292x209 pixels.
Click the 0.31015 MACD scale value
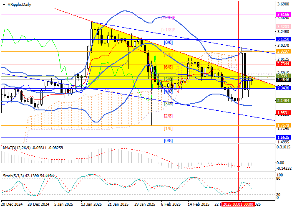(284, 147)
